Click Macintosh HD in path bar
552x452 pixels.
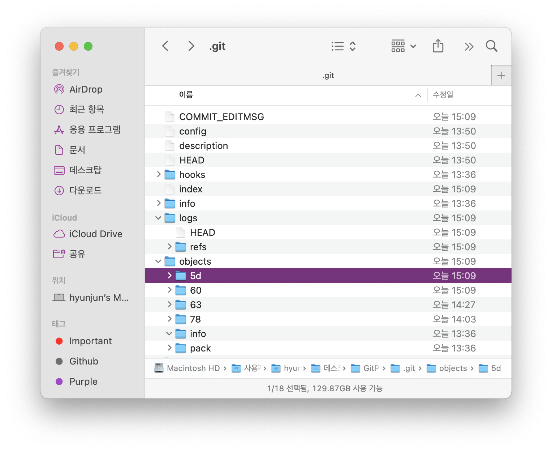pos(187,368)
